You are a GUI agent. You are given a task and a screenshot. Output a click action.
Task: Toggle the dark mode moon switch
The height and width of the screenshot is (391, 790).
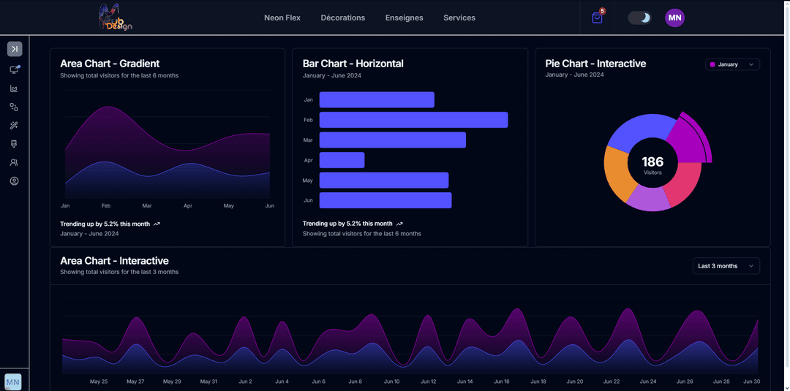pos(639,18)
